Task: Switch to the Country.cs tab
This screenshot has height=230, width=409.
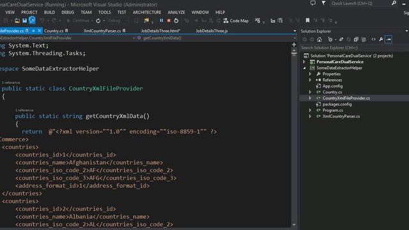Action: [x=54, y=31]
